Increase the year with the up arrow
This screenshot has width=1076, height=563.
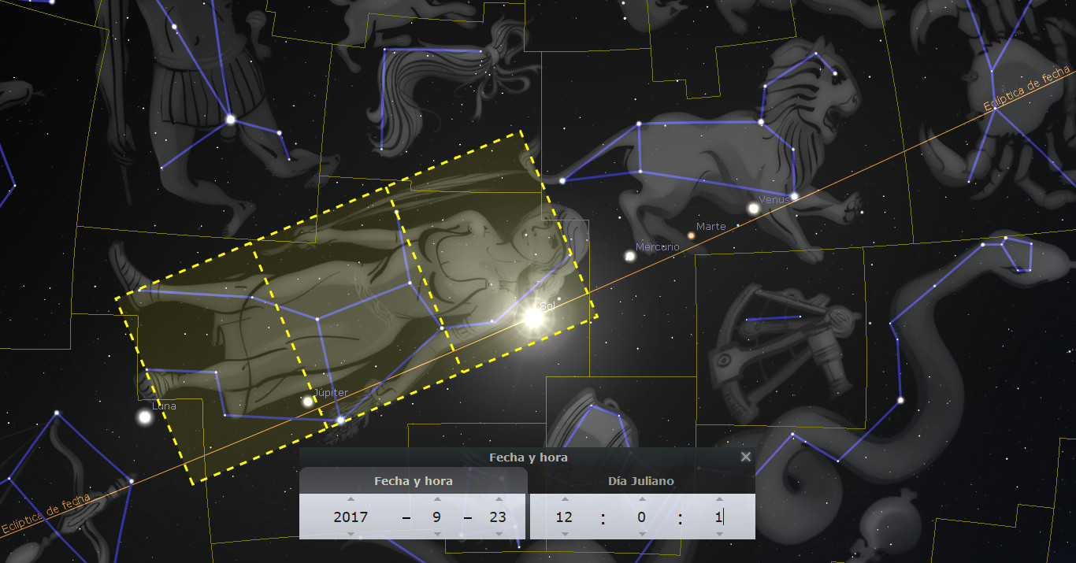click(351, 499)
